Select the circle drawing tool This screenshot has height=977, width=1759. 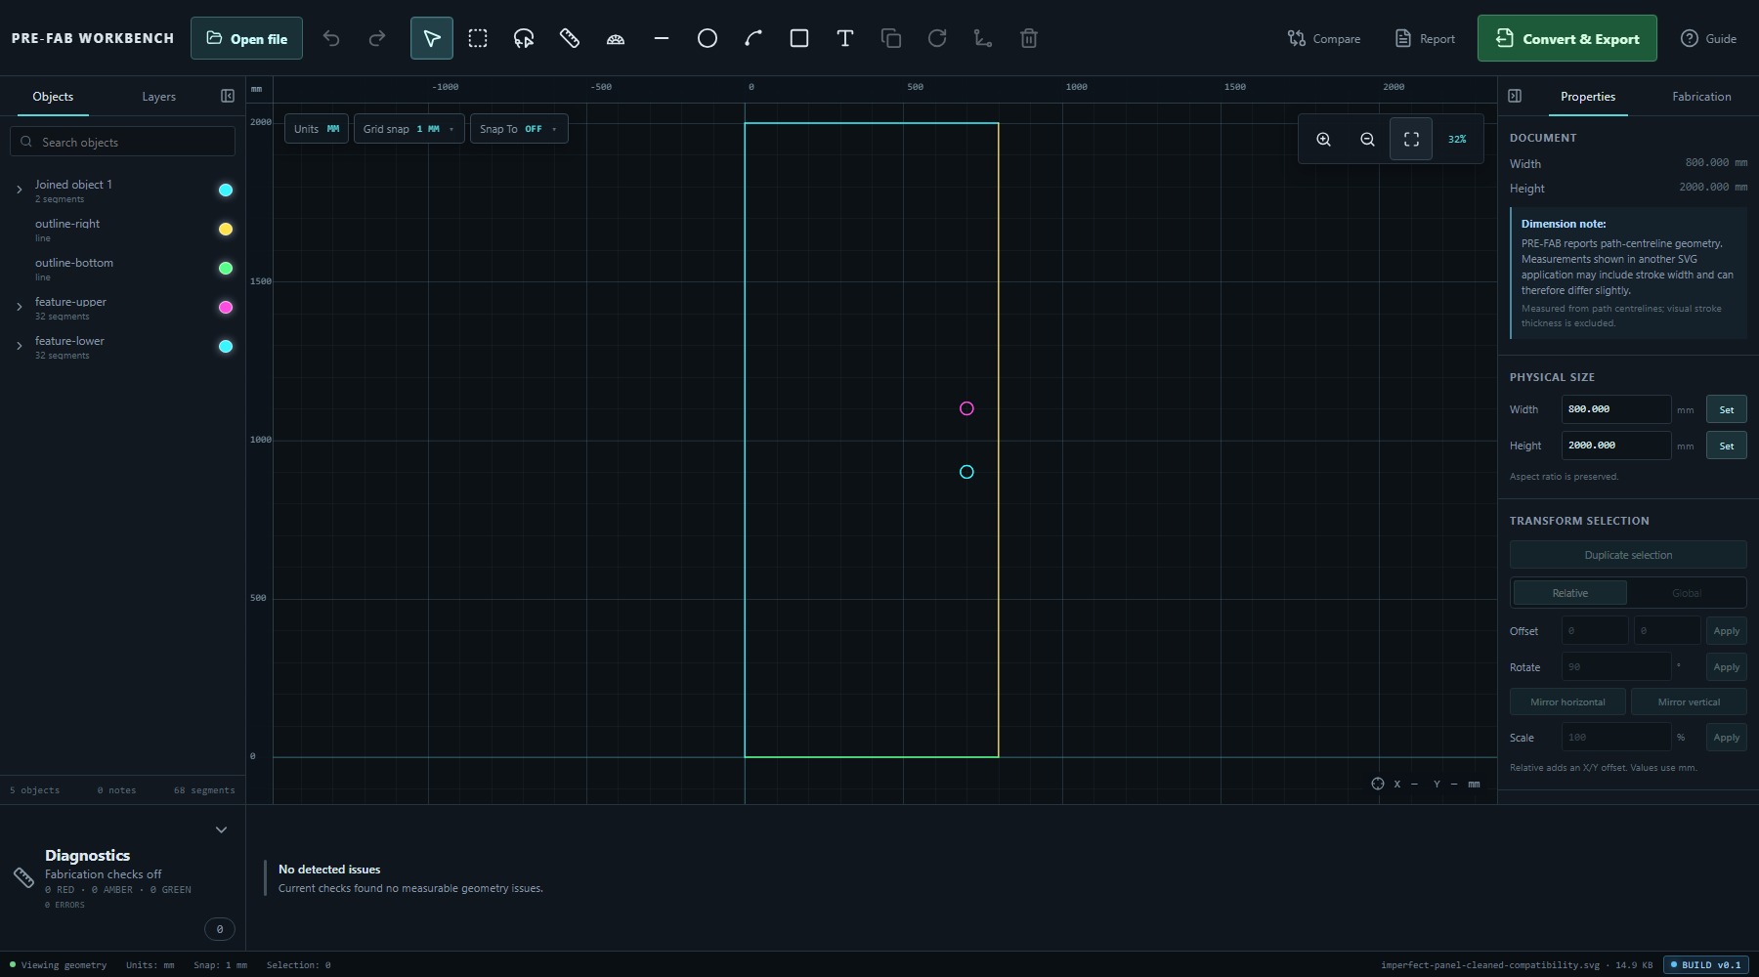click(x=708, y=38)
